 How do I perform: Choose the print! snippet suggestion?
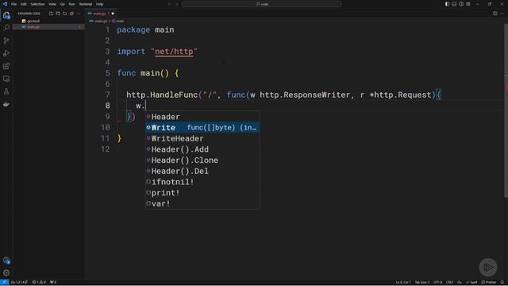(202, 192)
